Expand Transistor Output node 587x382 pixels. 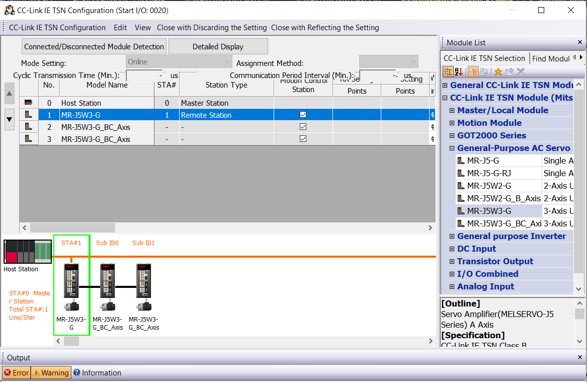452,261
